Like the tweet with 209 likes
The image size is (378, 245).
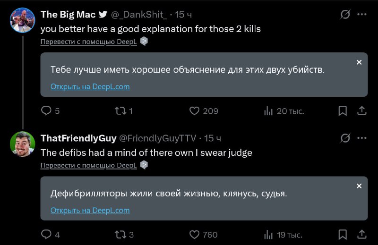[194, 111]
